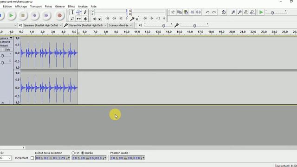The height and width of the screenshot is (167, 297).
Task: Click the upper channel waveform
Action: [x=49, y=53]
